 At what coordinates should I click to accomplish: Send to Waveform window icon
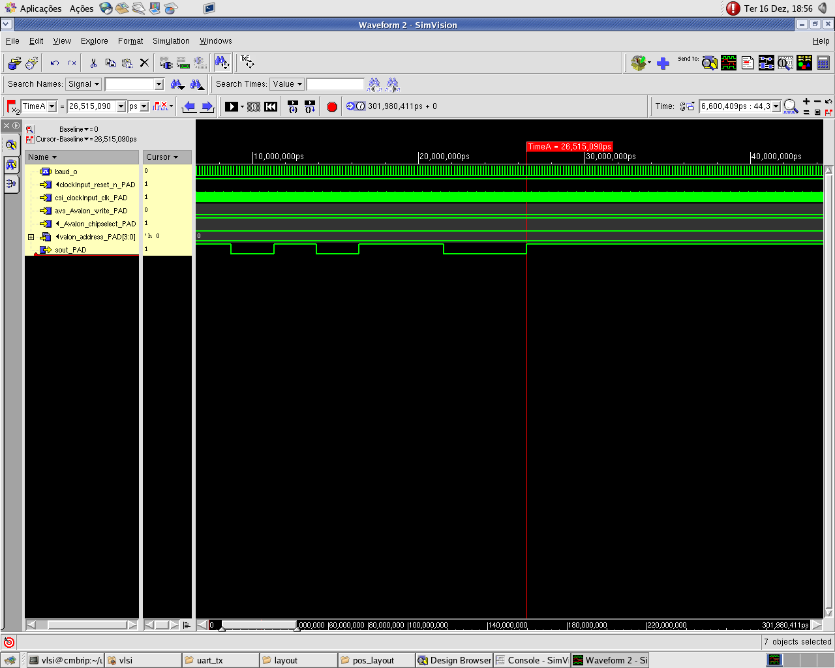[729, 63]
